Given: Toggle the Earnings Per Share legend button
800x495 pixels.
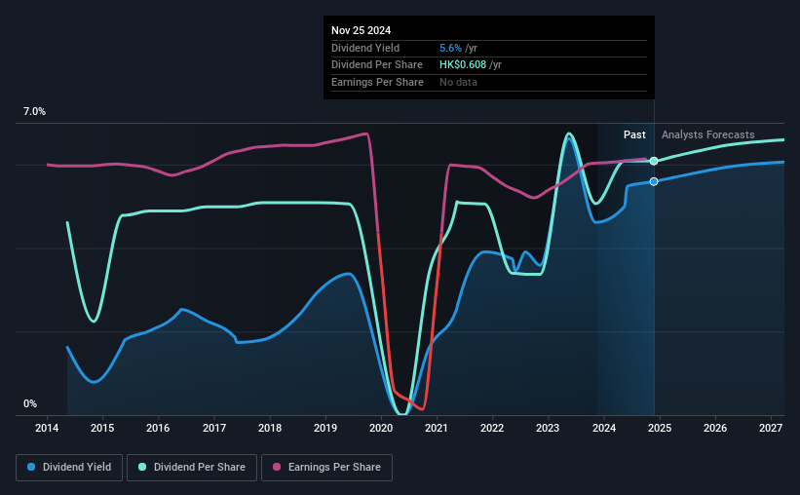Looking at the screenshot, I should tap(326, 468).
